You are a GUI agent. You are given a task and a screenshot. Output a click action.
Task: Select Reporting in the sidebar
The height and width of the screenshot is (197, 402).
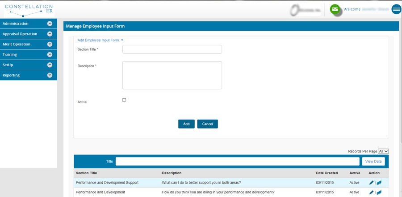click(x=29, y=75)
